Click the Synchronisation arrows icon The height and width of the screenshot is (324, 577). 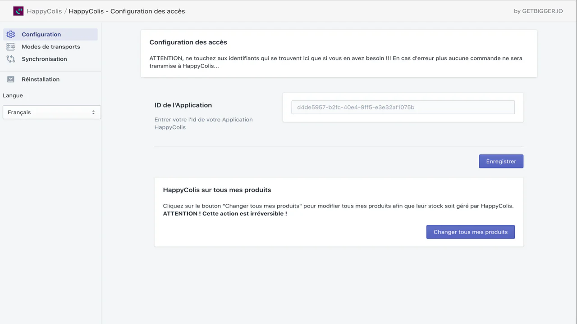[x=11, y=59]
